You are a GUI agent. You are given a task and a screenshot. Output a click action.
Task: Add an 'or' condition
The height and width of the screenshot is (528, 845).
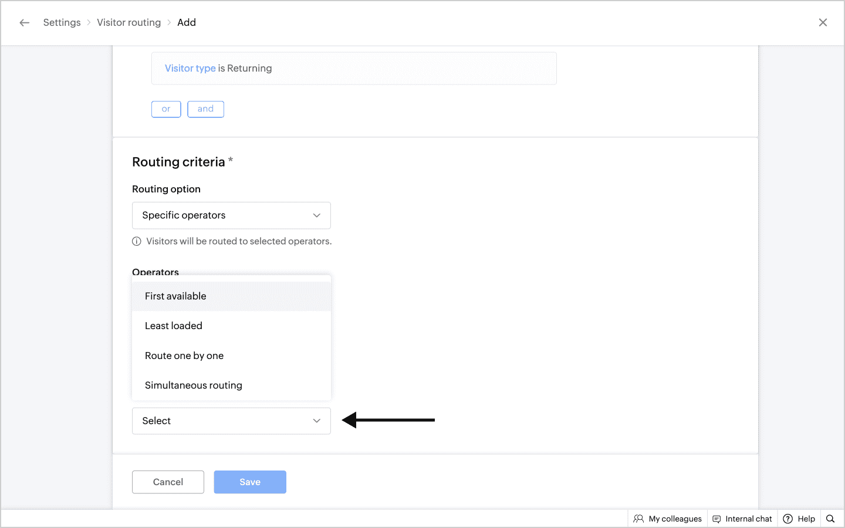coord(166,109)
